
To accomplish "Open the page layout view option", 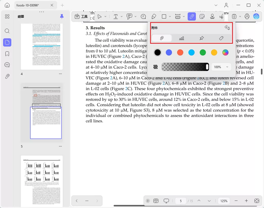I will click(x=156, y=201).
